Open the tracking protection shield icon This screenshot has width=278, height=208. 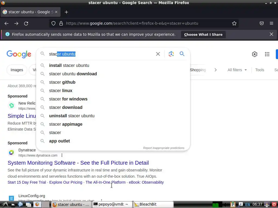(53, 23)
